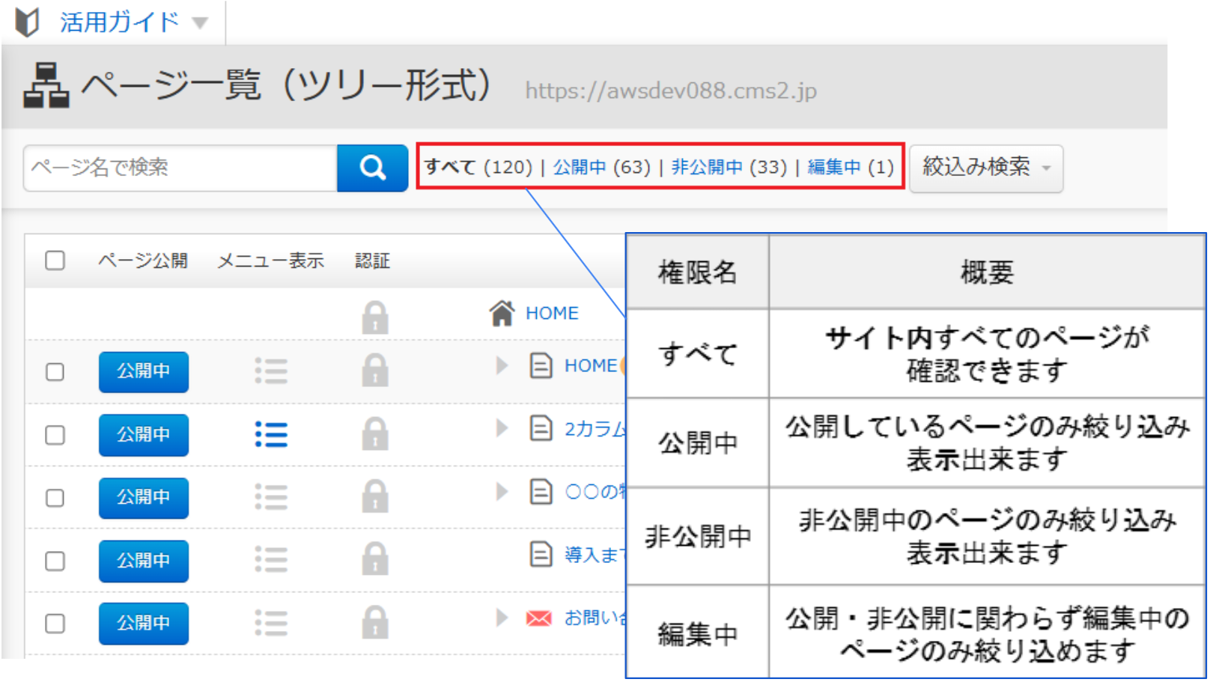1231x700 pixels.
Task: Toggle menu display icon in ○○の row
Action: coord(271,497)
